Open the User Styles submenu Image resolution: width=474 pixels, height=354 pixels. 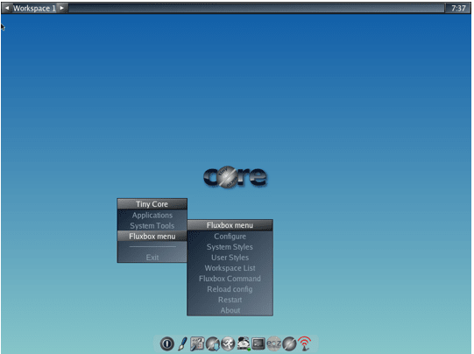coord(230,258)
